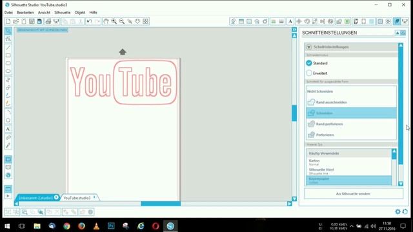Image resolution: width=413 pixels, height=232 pixels.
Task: Click the fit to page icon
Action: pos(145,21)
